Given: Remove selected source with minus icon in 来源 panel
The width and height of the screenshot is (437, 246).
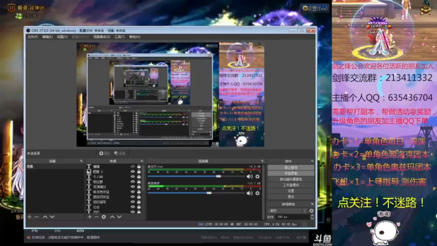Looking at the screenshot, I should (97, 216).
